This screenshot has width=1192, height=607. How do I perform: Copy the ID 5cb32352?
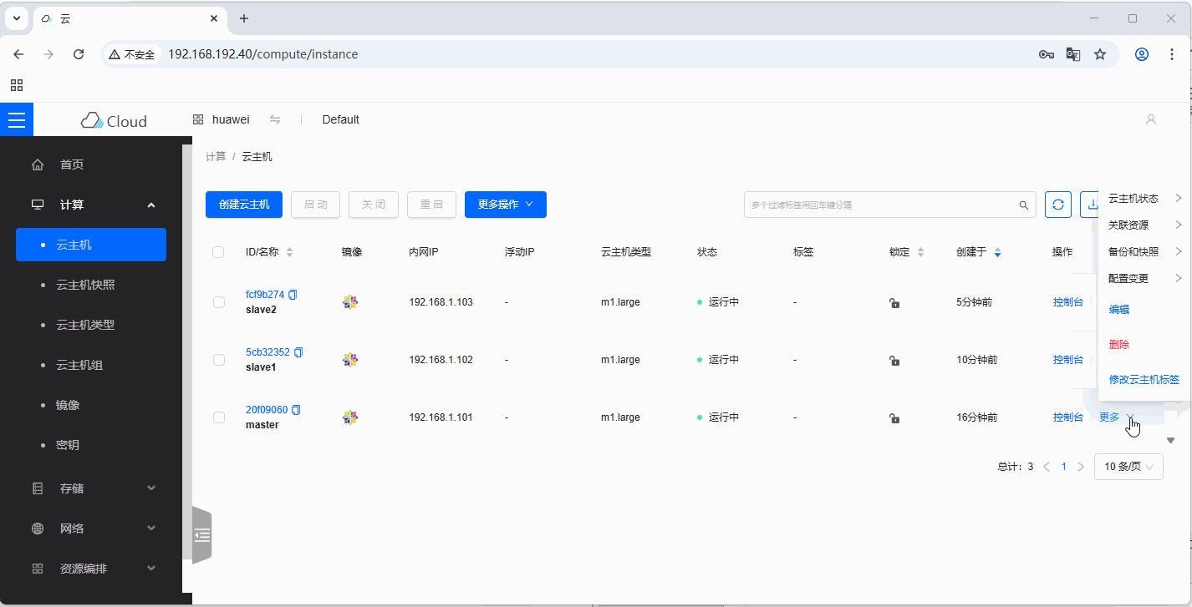[298, 352]
